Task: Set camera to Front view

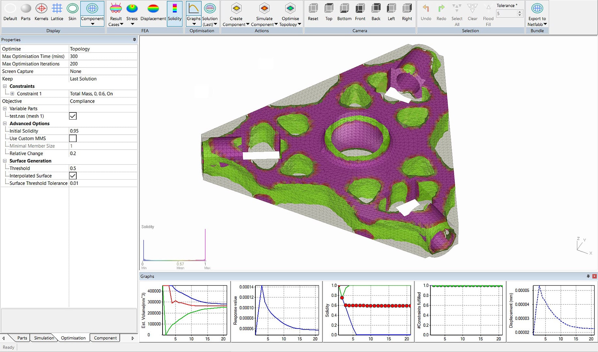Action: 360,9
